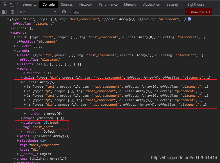This screenshot has width=220, height=163.
Task: Open the Application tab
Action: coord(151,4)
